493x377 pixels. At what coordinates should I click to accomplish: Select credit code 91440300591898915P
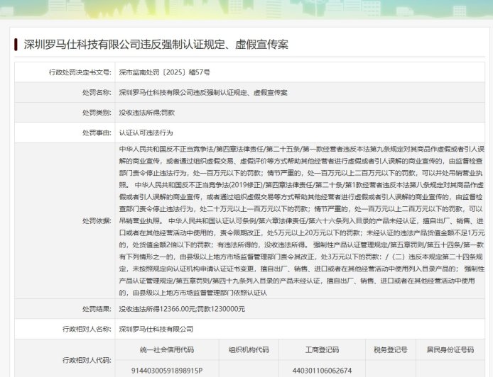coord(167,371)
